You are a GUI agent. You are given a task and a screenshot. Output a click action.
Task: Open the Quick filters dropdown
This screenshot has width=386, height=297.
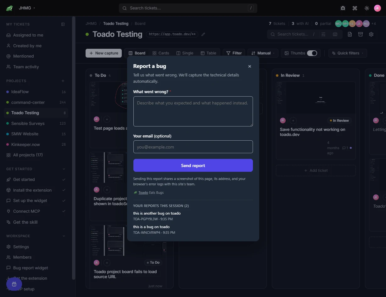click(x=348, y=53)
